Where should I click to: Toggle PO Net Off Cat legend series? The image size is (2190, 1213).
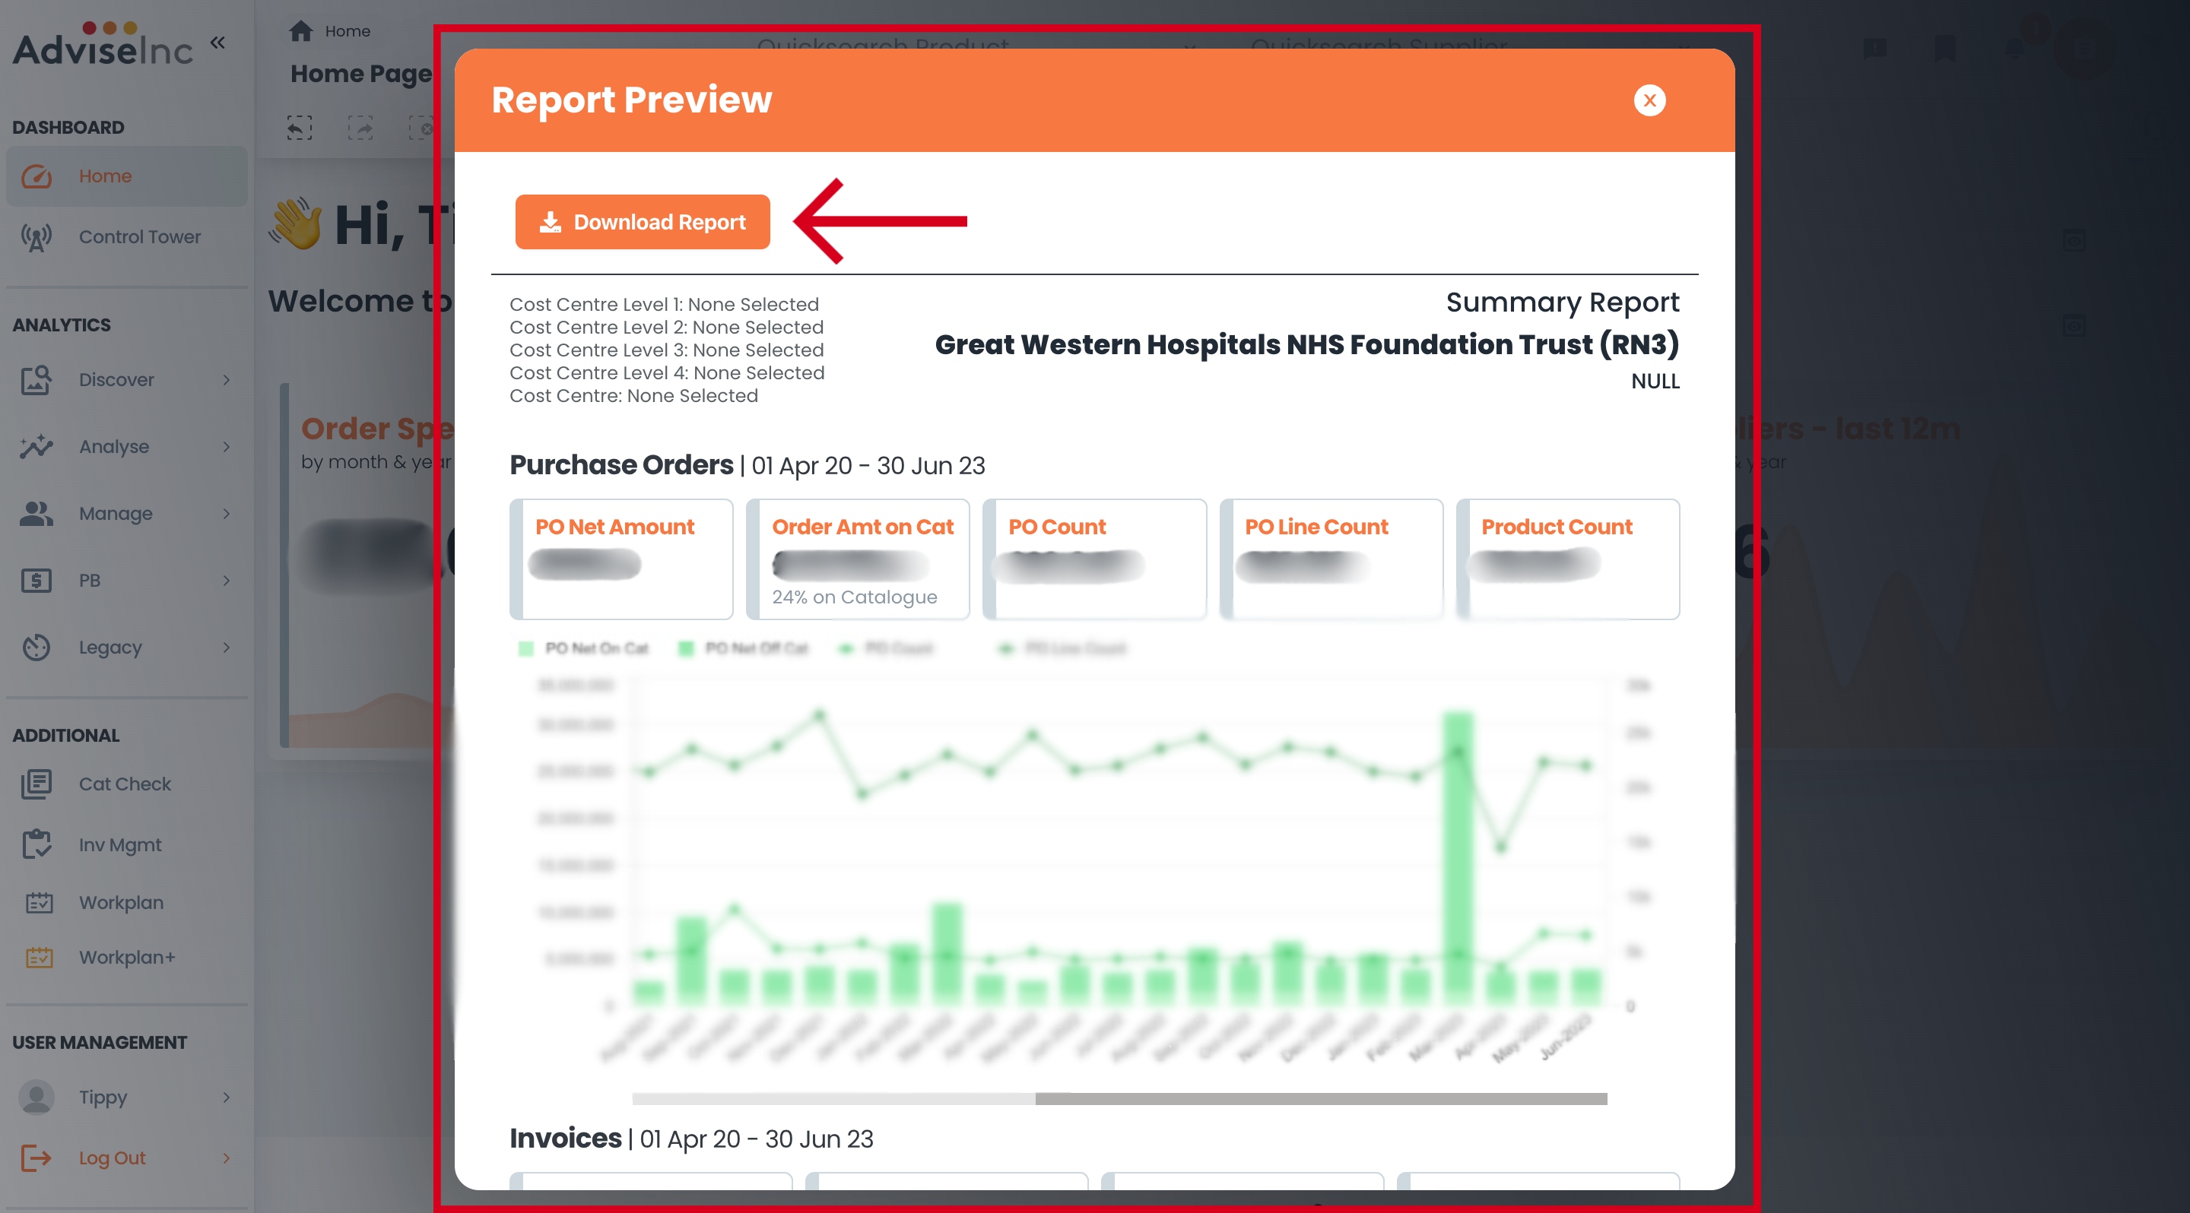(743, 649)
